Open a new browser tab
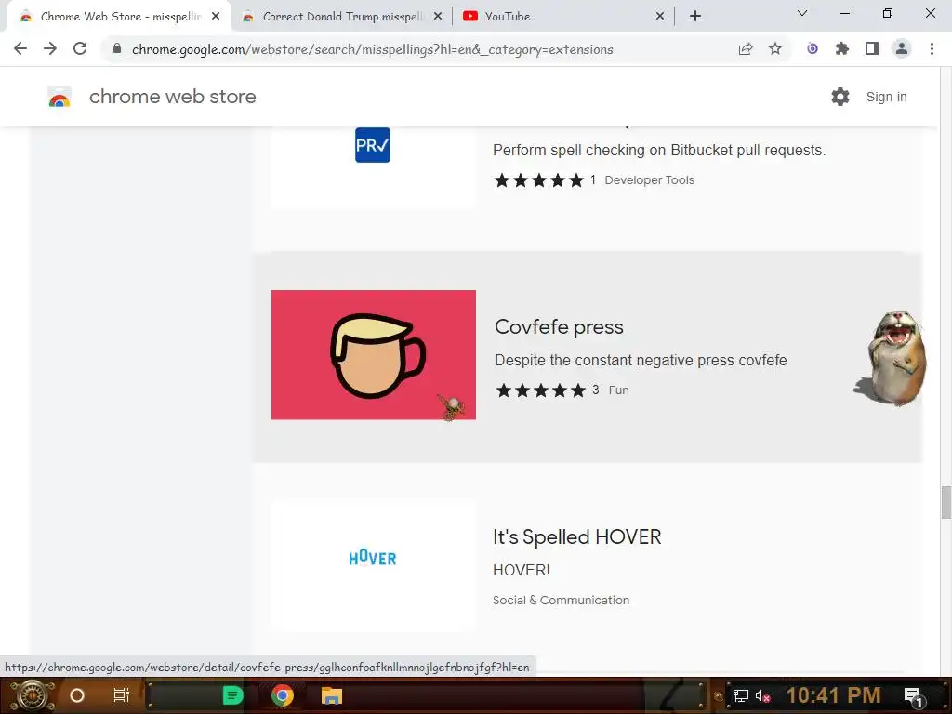 [695, 17]
